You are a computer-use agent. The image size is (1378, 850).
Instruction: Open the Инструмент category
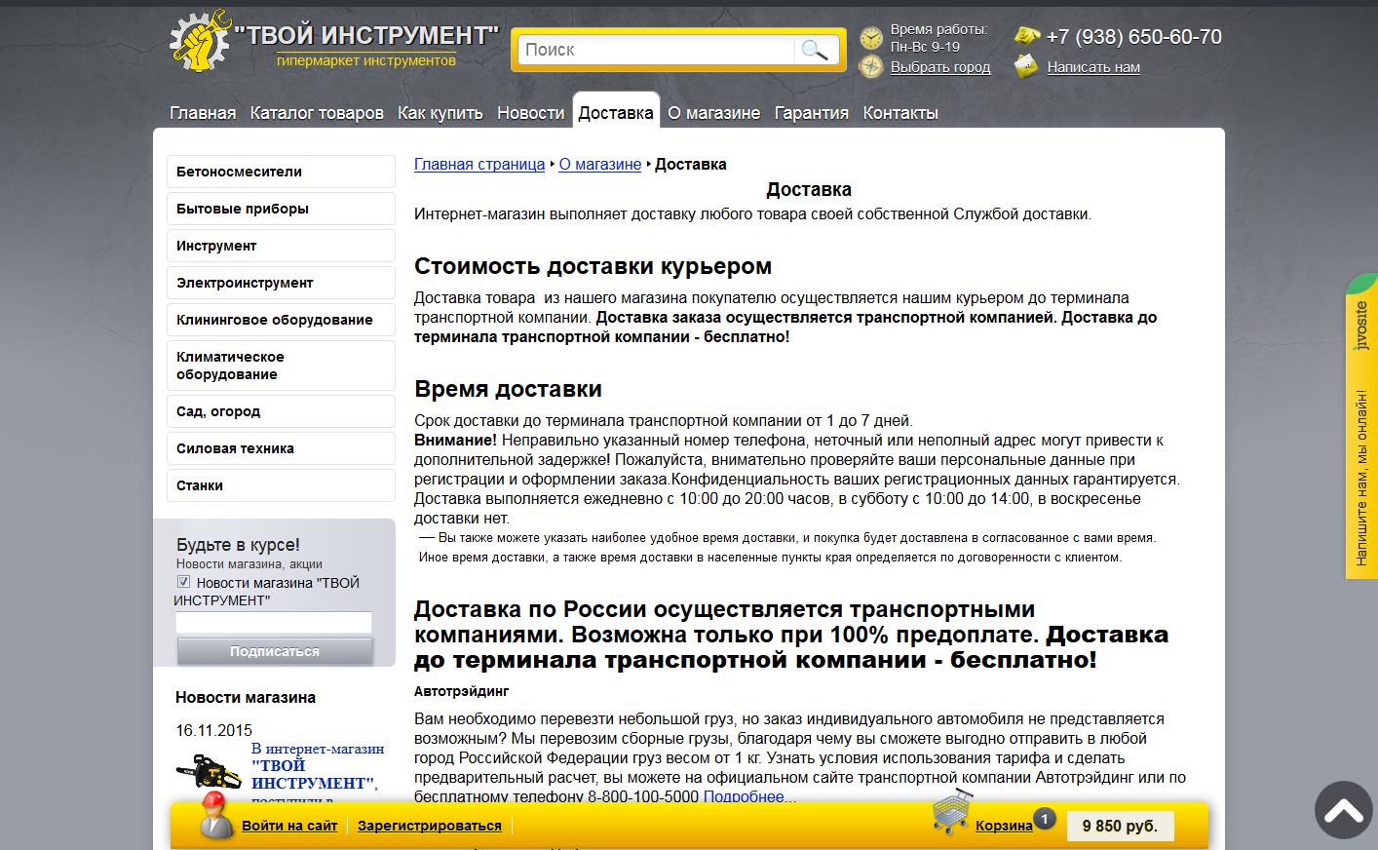point(281,246)
